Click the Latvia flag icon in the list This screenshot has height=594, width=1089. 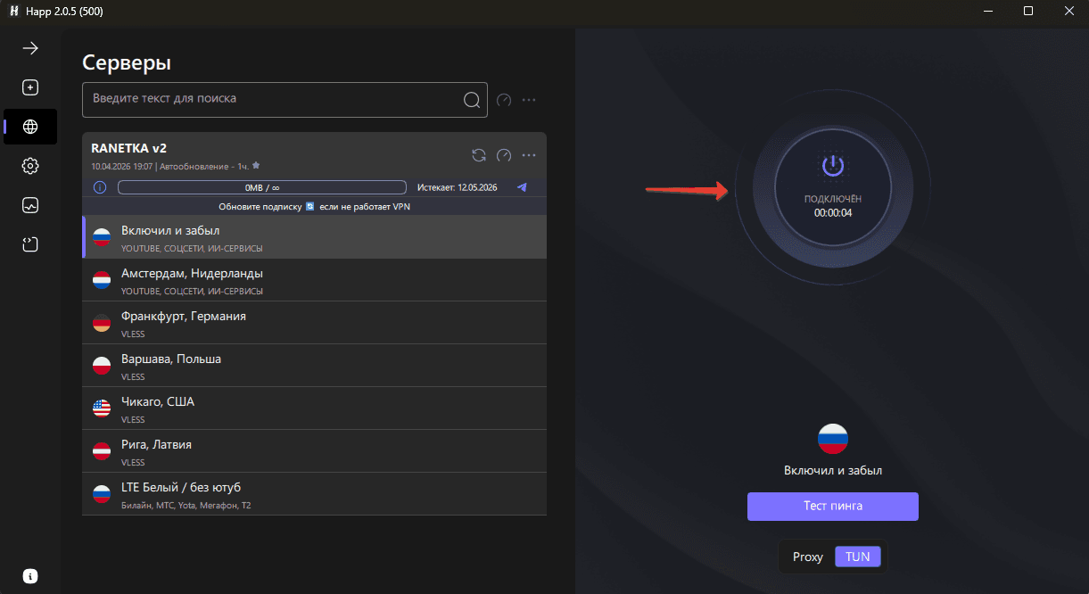tap(102, 451)
